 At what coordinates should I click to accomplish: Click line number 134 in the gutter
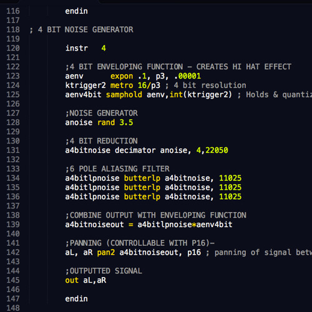point(13,178)
